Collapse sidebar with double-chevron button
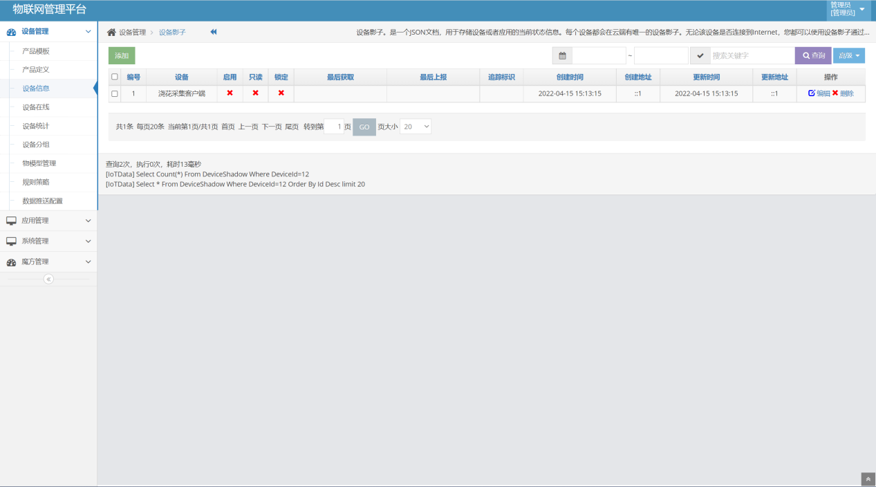876x487 pixels. click(48, 279)
